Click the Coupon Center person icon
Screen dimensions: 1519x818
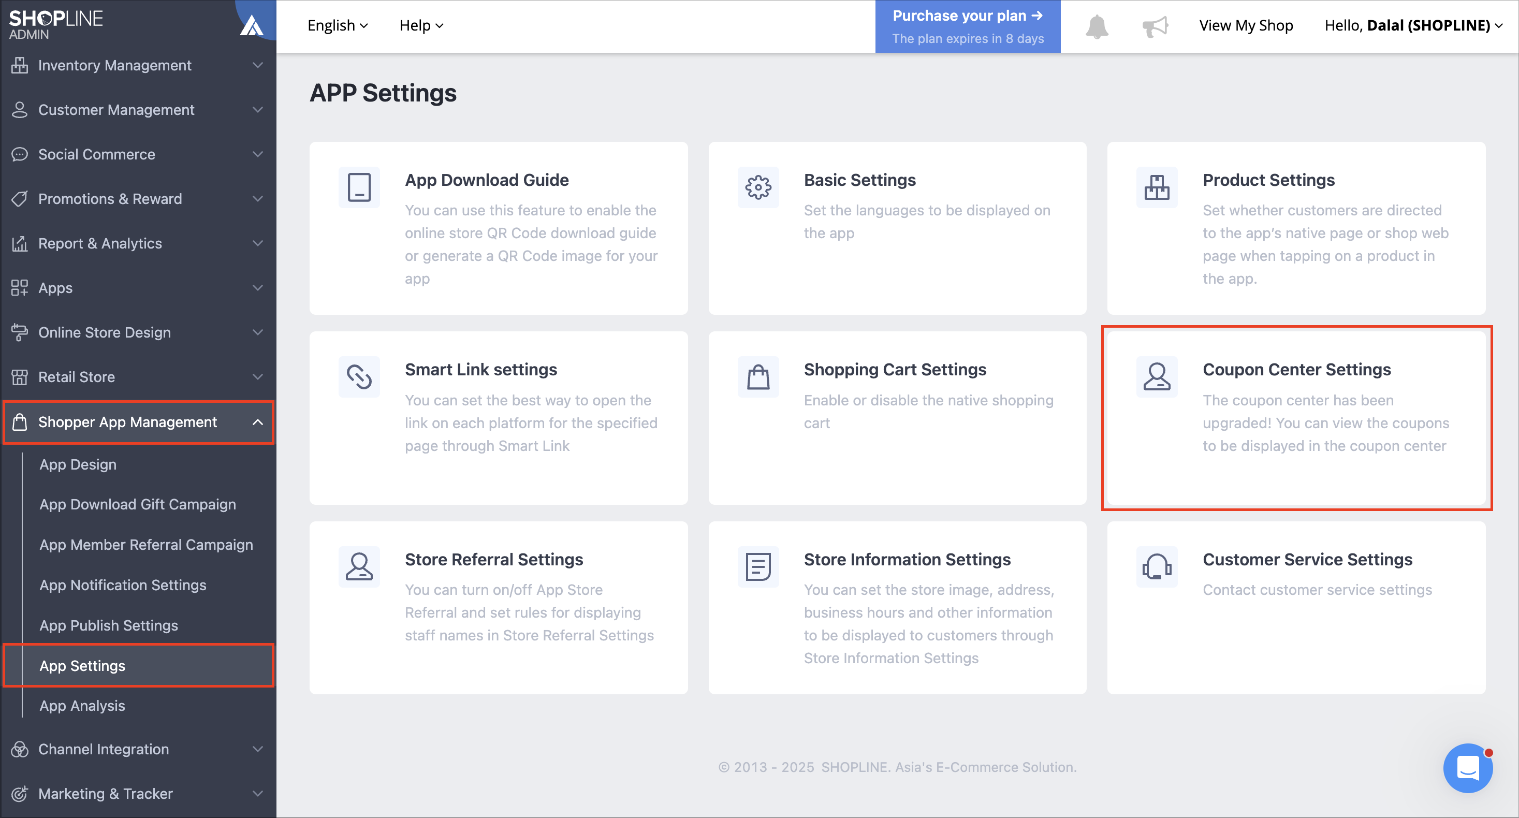pos(1157,377)
